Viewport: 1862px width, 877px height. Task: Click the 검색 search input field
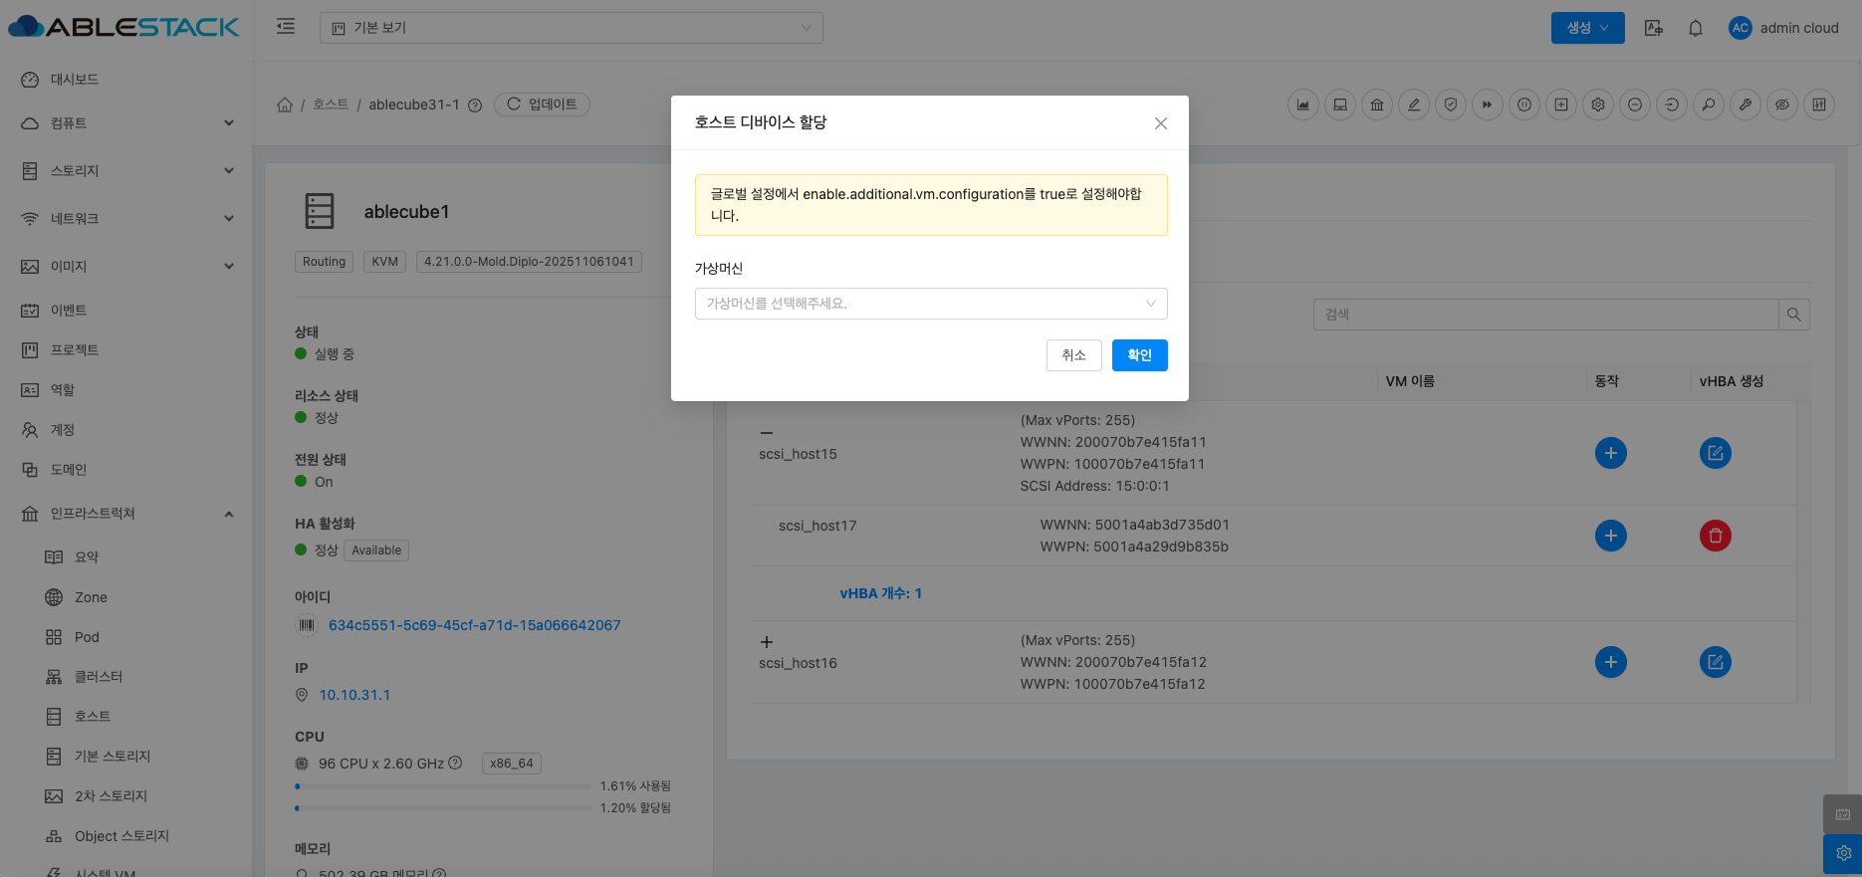click(1545, 315)
